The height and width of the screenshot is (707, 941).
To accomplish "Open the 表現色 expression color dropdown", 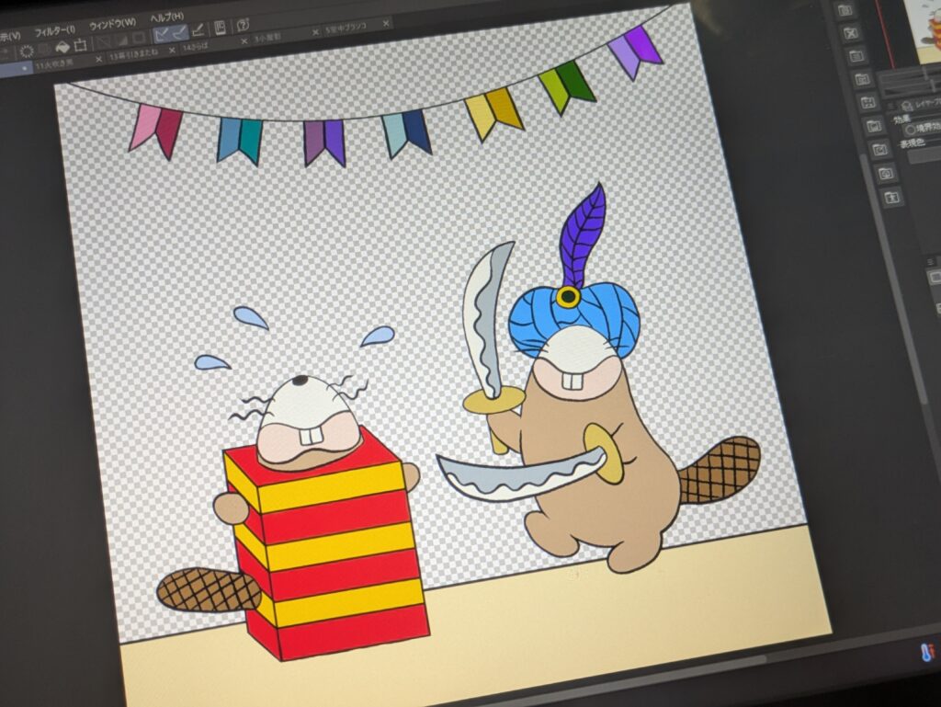I will pos(924,156).
